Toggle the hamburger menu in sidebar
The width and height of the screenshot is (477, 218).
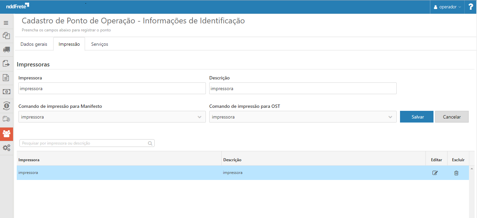pos(6,23)
